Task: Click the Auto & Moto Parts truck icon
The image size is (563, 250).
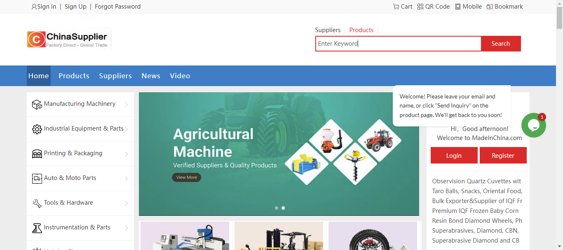Action: 37,179
